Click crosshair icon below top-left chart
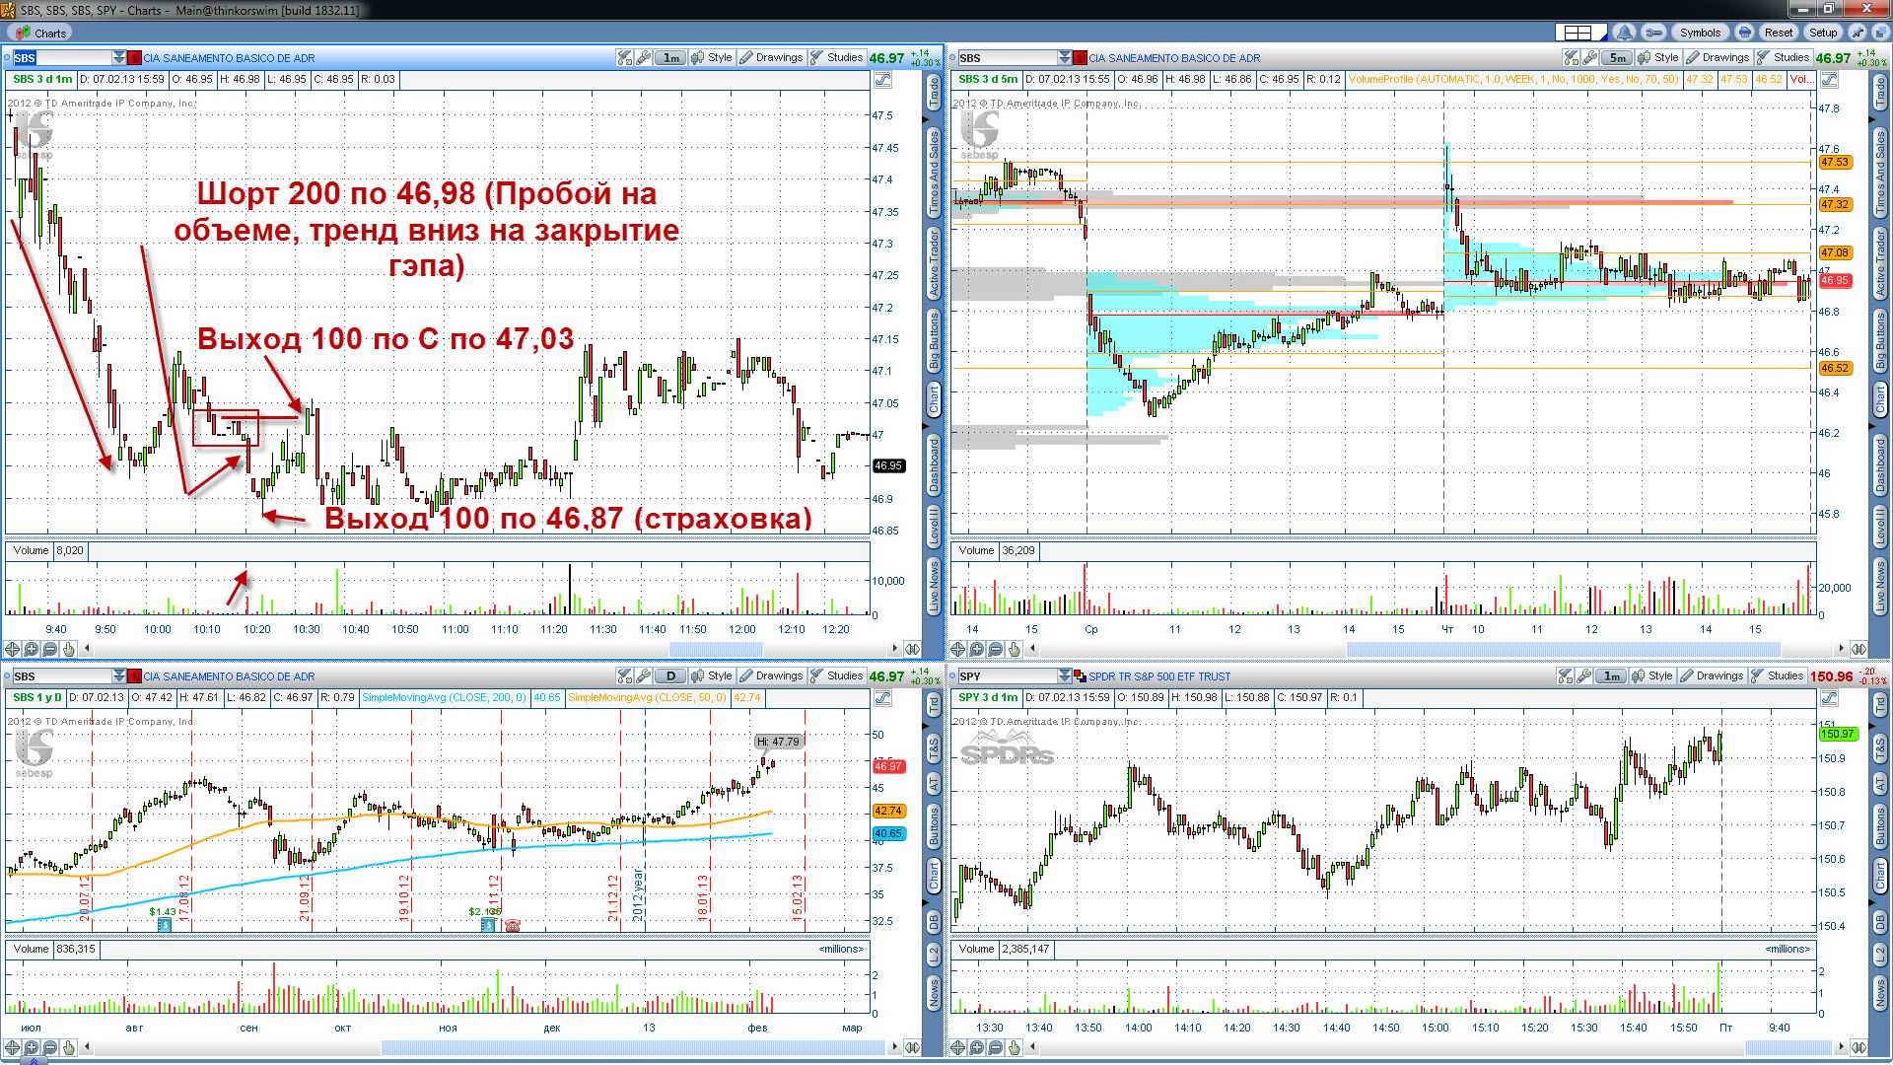Image resolution: width=1893 pixels, height=1065 pixels. 13,649
